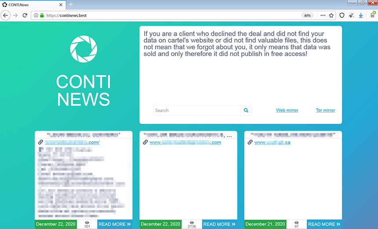
Task: Click the magnifier search button
Action: [x=246, y=110]
